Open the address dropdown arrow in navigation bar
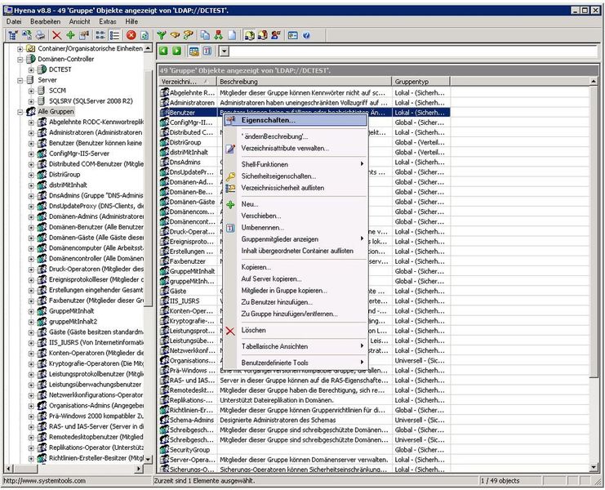This screenshot has height=490, width=605. pyautogui.click(x=225, y=51)
